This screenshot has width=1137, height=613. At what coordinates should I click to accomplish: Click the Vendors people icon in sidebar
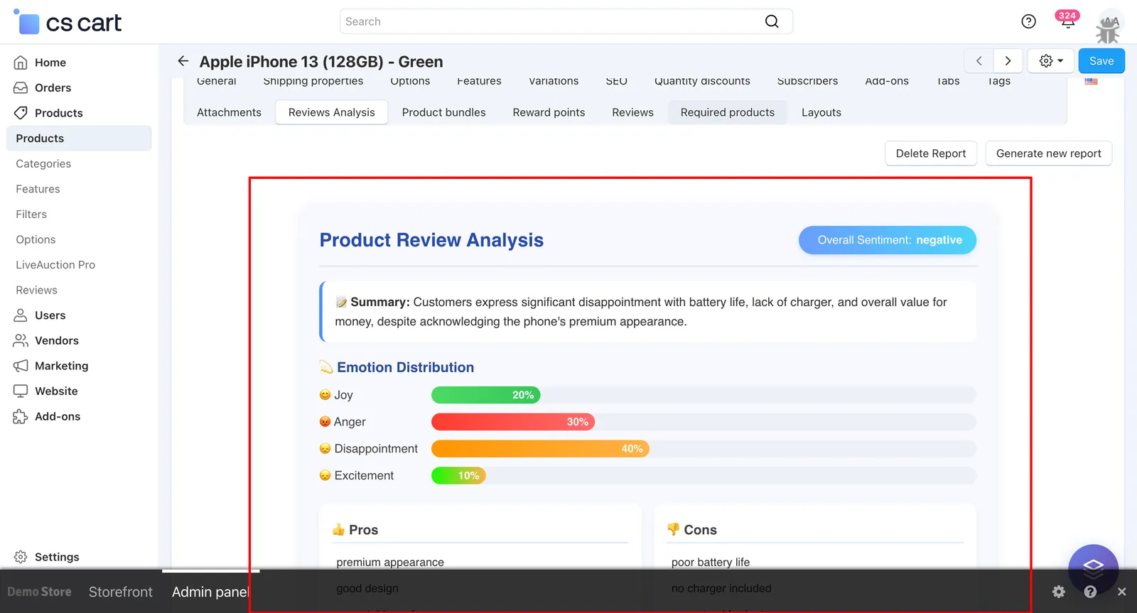(21, 341)
